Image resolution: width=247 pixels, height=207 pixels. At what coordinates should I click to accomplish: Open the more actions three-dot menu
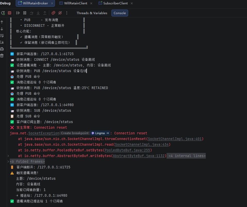(67, 13)
